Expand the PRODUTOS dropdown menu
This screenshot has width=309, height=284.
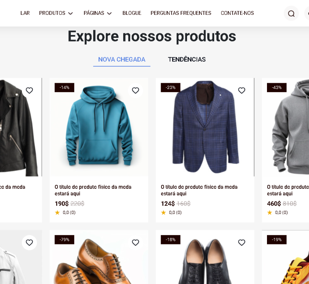click(x=56, y=13)
